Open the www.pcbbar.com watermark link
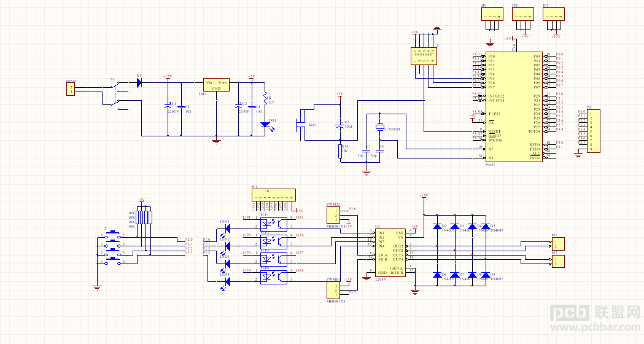Image resolution: width=644 pixels, height=344 pixels. [595, 327]
